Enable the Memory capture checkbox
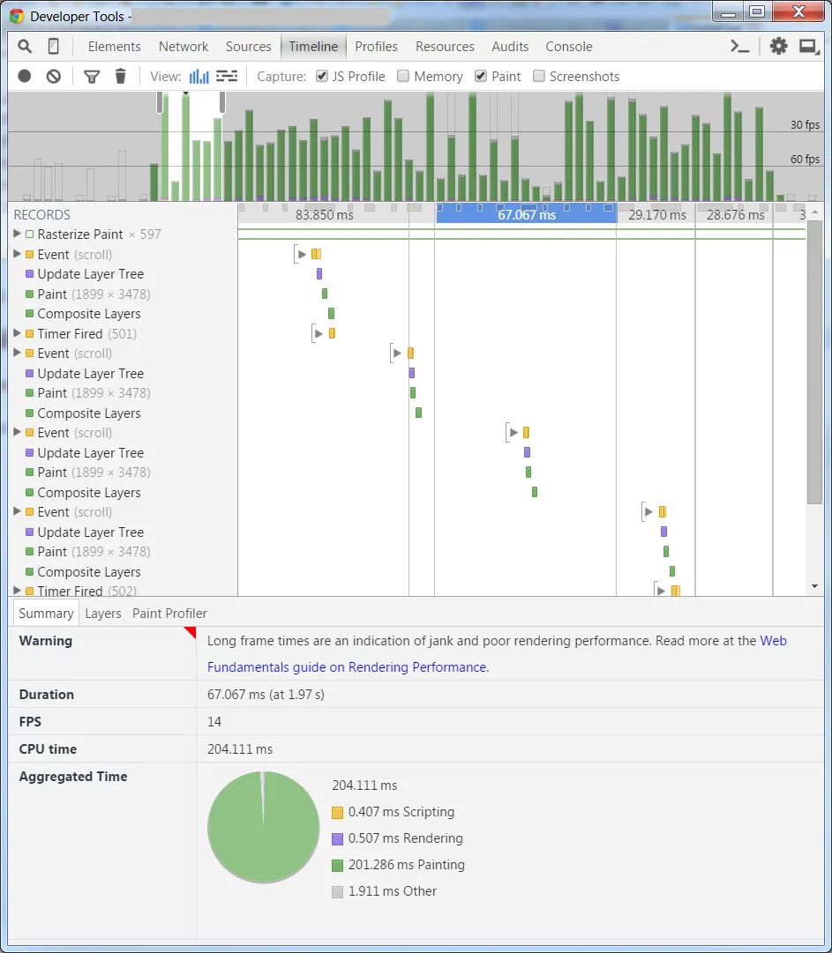Screen dimensions: 832x953 coord(402,76)
